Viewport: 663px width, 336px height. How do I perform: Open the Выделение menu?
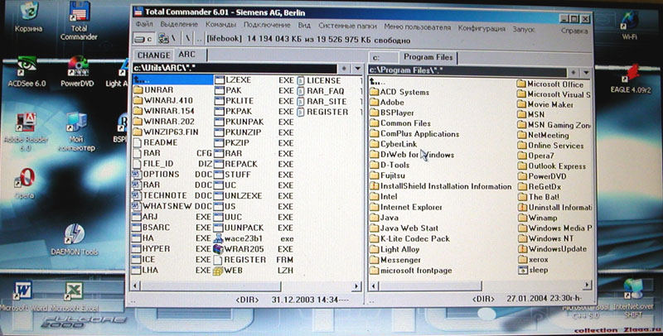tap(179, 25)
